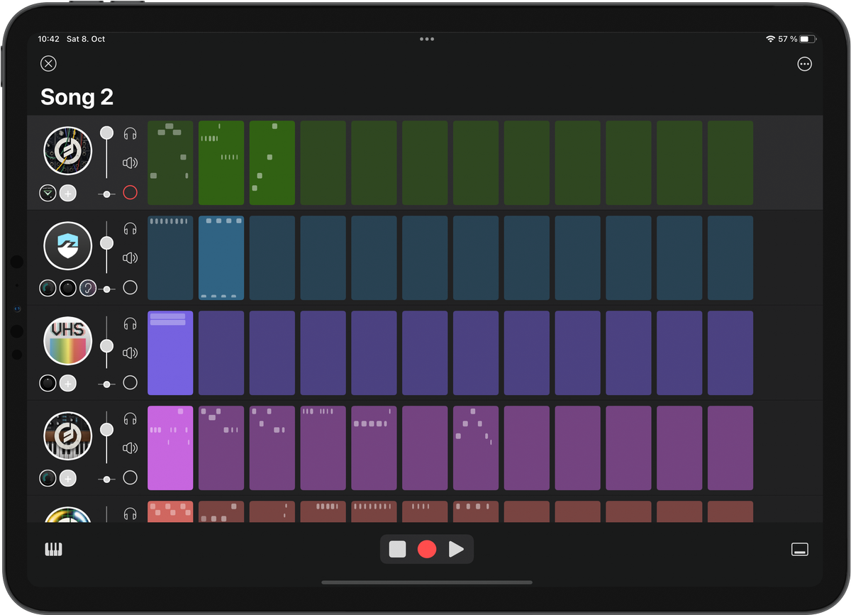The height and width of the screenshot is (615, 851).
Task: Open the more options menu at top right
Action: (805, 64)
